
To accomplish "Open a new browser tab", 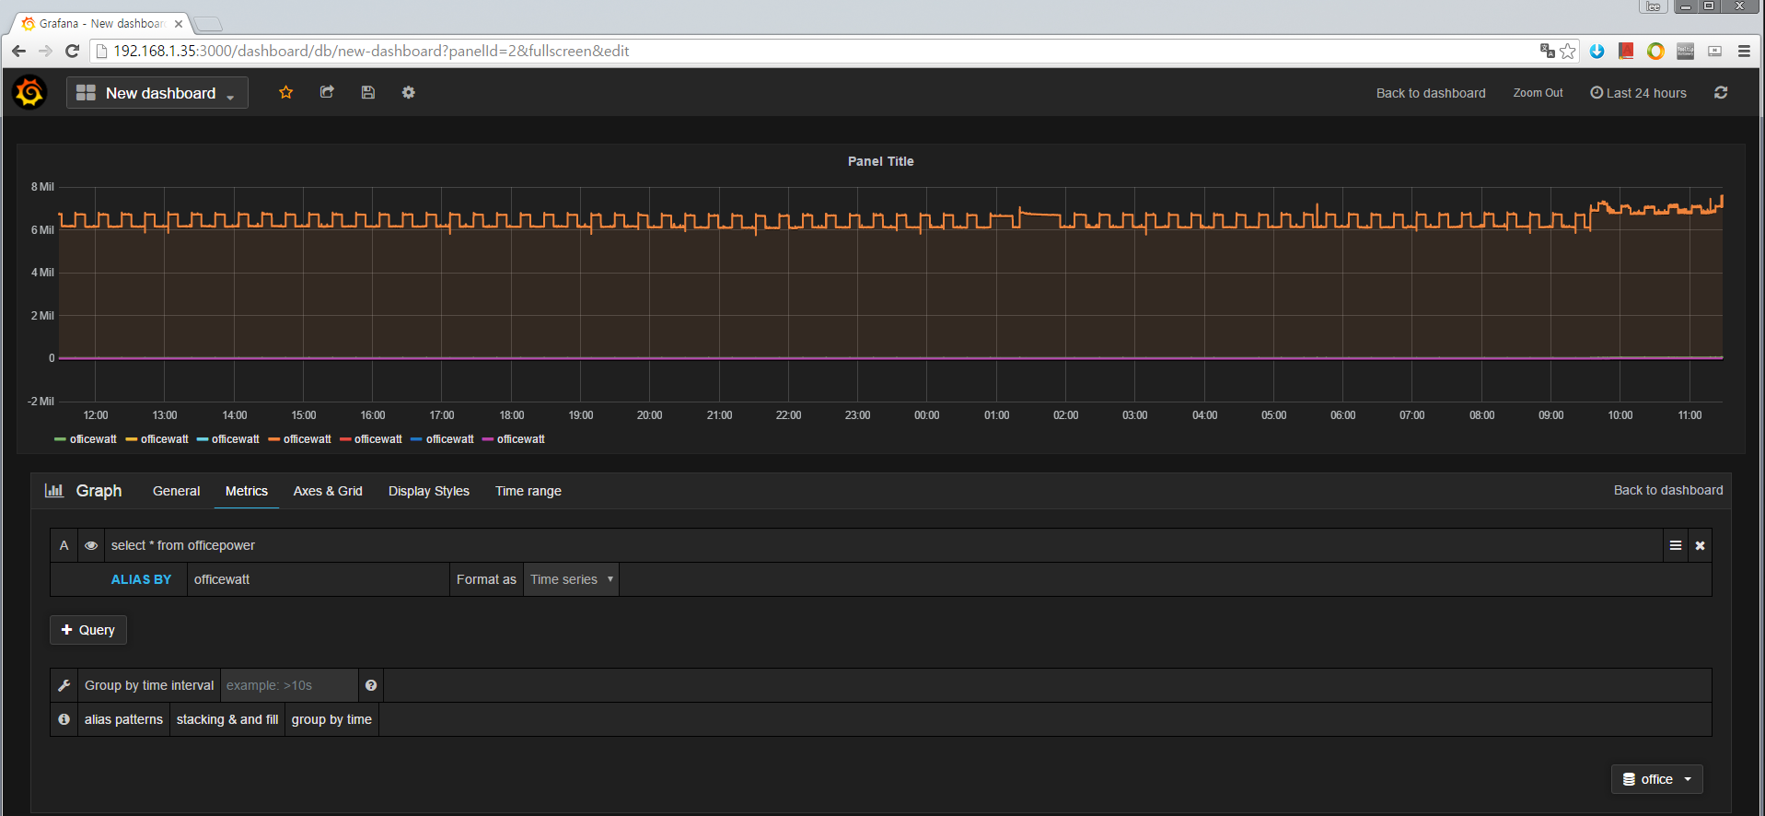I will [208, 24].
